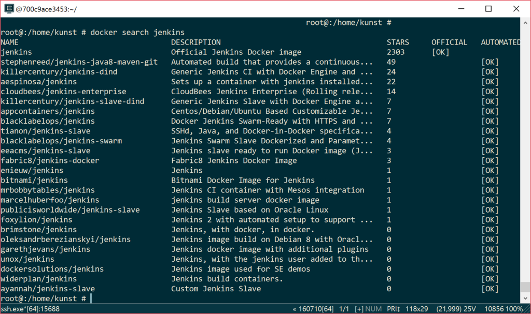The image size is (531, 314).
Task: Click the STARS column header
Action: (398, 42)
